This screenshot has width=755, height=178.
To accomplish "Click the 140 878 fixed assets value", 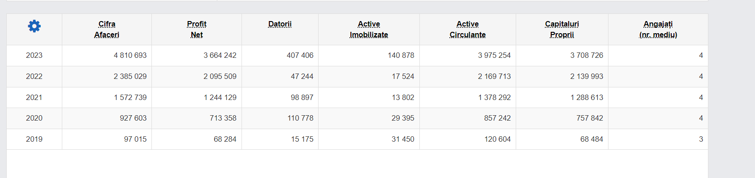I will coord(401,55).
